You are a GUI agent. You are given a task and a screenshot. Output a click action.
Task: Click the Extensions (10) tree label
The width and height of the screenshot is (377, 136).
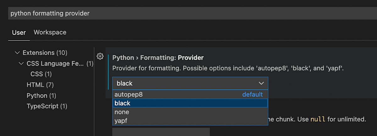[45, 53]
